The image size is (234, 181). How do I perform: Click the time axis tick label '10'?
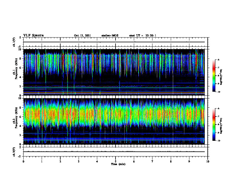(x=208, y=161)
